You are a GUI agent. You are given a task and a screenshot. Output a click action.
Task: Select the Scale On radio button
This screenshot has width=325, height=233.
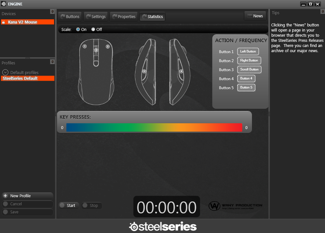point(78,29)
